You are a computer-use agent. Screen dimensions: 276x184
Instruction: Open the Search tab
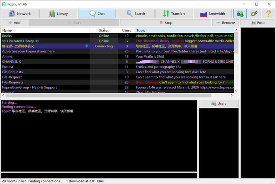coord(136,14)
